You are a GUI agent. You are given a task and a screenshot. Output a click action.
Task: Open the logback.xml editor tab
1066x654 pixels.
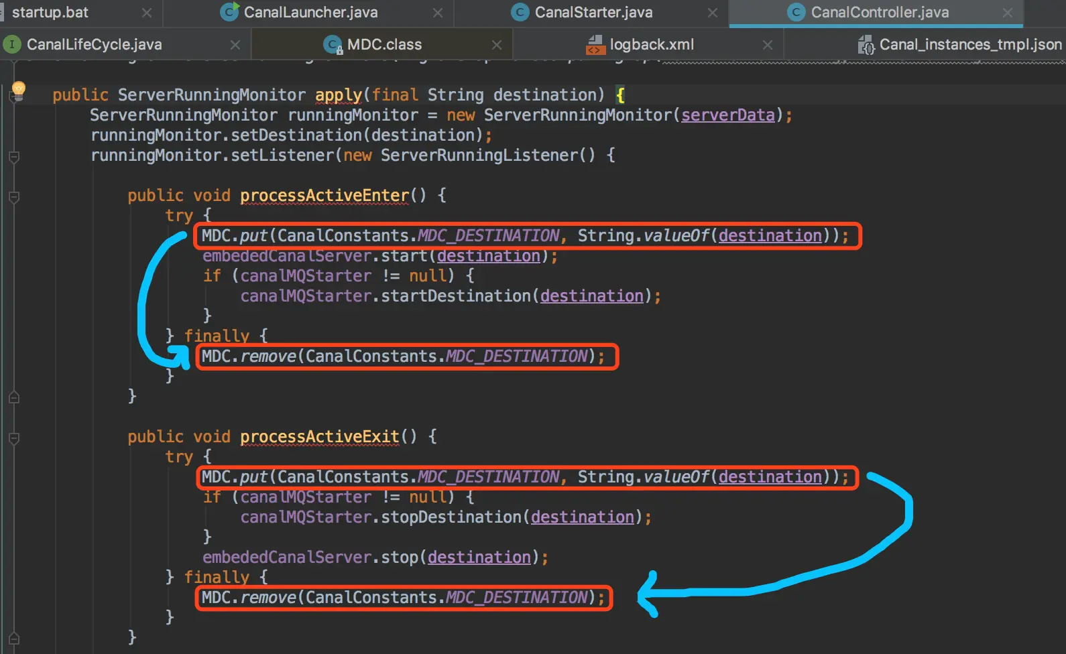[640, 45]
